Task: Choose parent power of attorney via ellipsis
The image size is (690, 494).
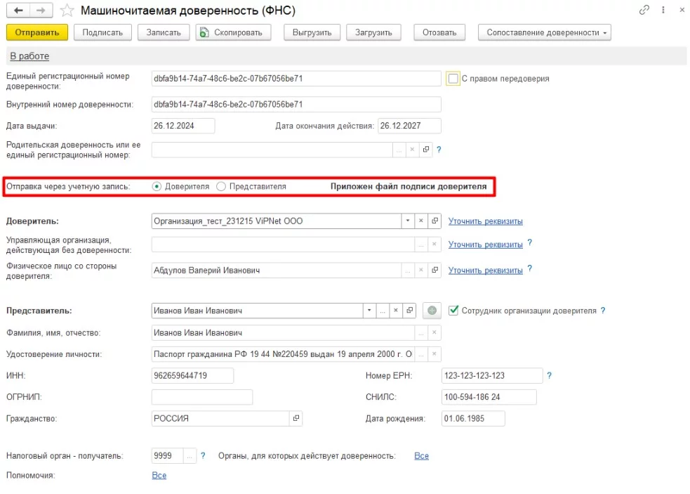Action: [399, 150]
